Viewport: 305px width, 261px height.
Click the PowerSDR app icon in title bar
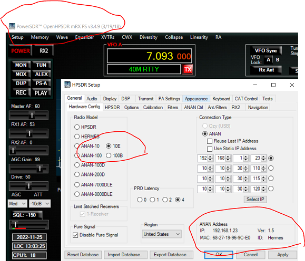(x=12, y=26)
